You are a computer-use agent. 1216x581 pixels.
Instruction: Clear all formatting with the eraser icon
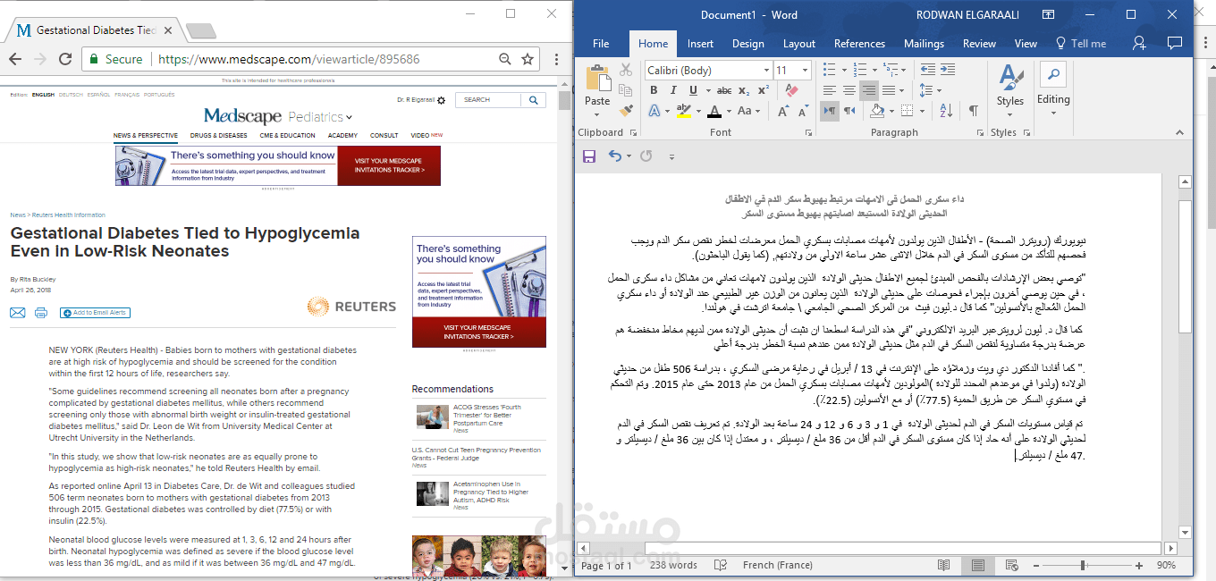790,90
